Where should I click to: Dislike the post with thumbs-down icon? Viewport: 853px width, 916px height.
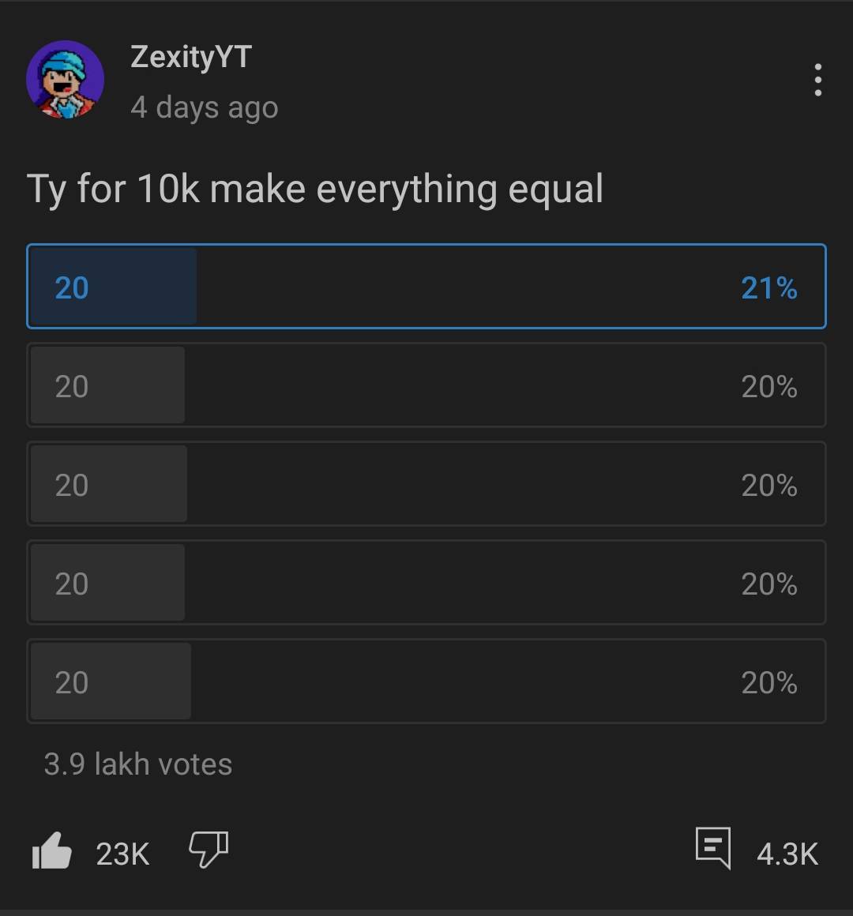click(209, 850)
